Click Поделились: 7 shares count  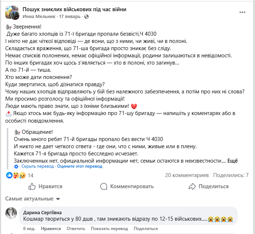tap(231, 175)
